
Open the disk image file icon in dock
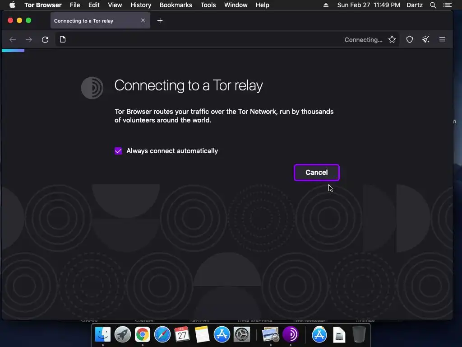tap(339, 335)
